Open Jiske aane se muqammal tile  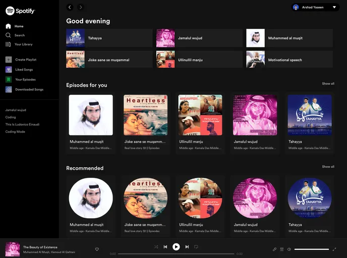point(109,59)
